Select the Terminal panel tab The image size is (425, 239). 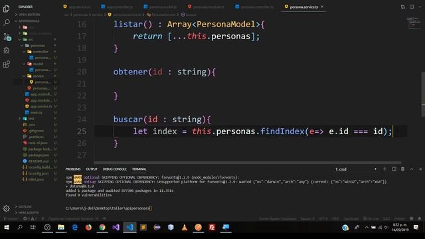139,169
